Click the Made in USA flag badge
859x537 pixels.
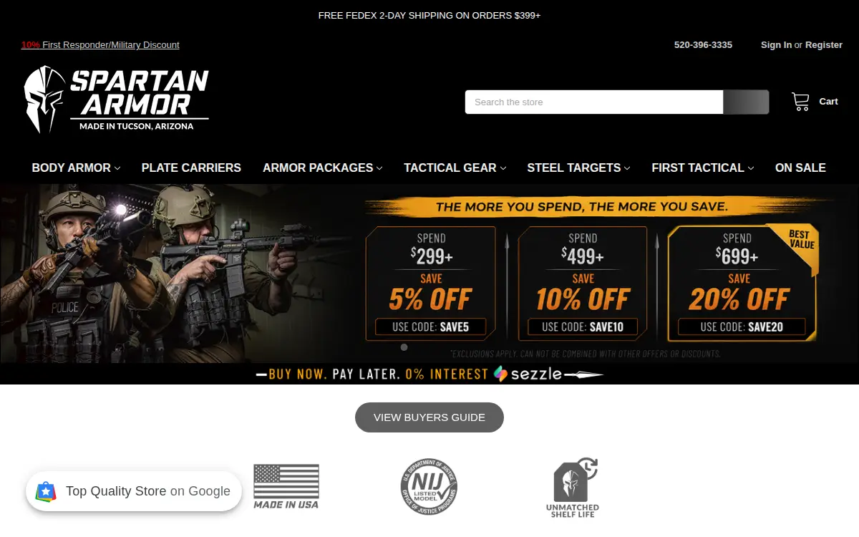(286, 486)
